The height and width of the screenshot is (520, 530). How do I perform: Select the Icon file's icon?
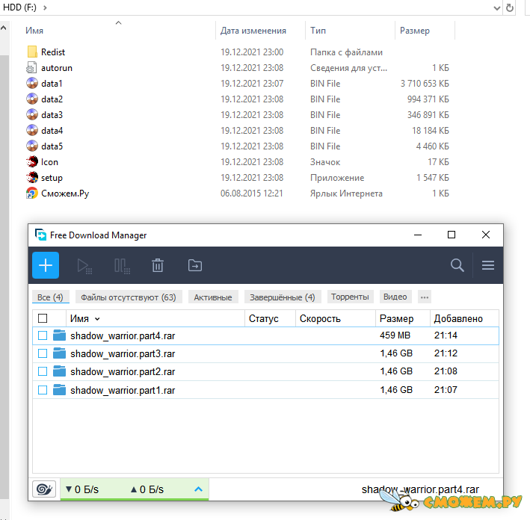coord(32,162)
